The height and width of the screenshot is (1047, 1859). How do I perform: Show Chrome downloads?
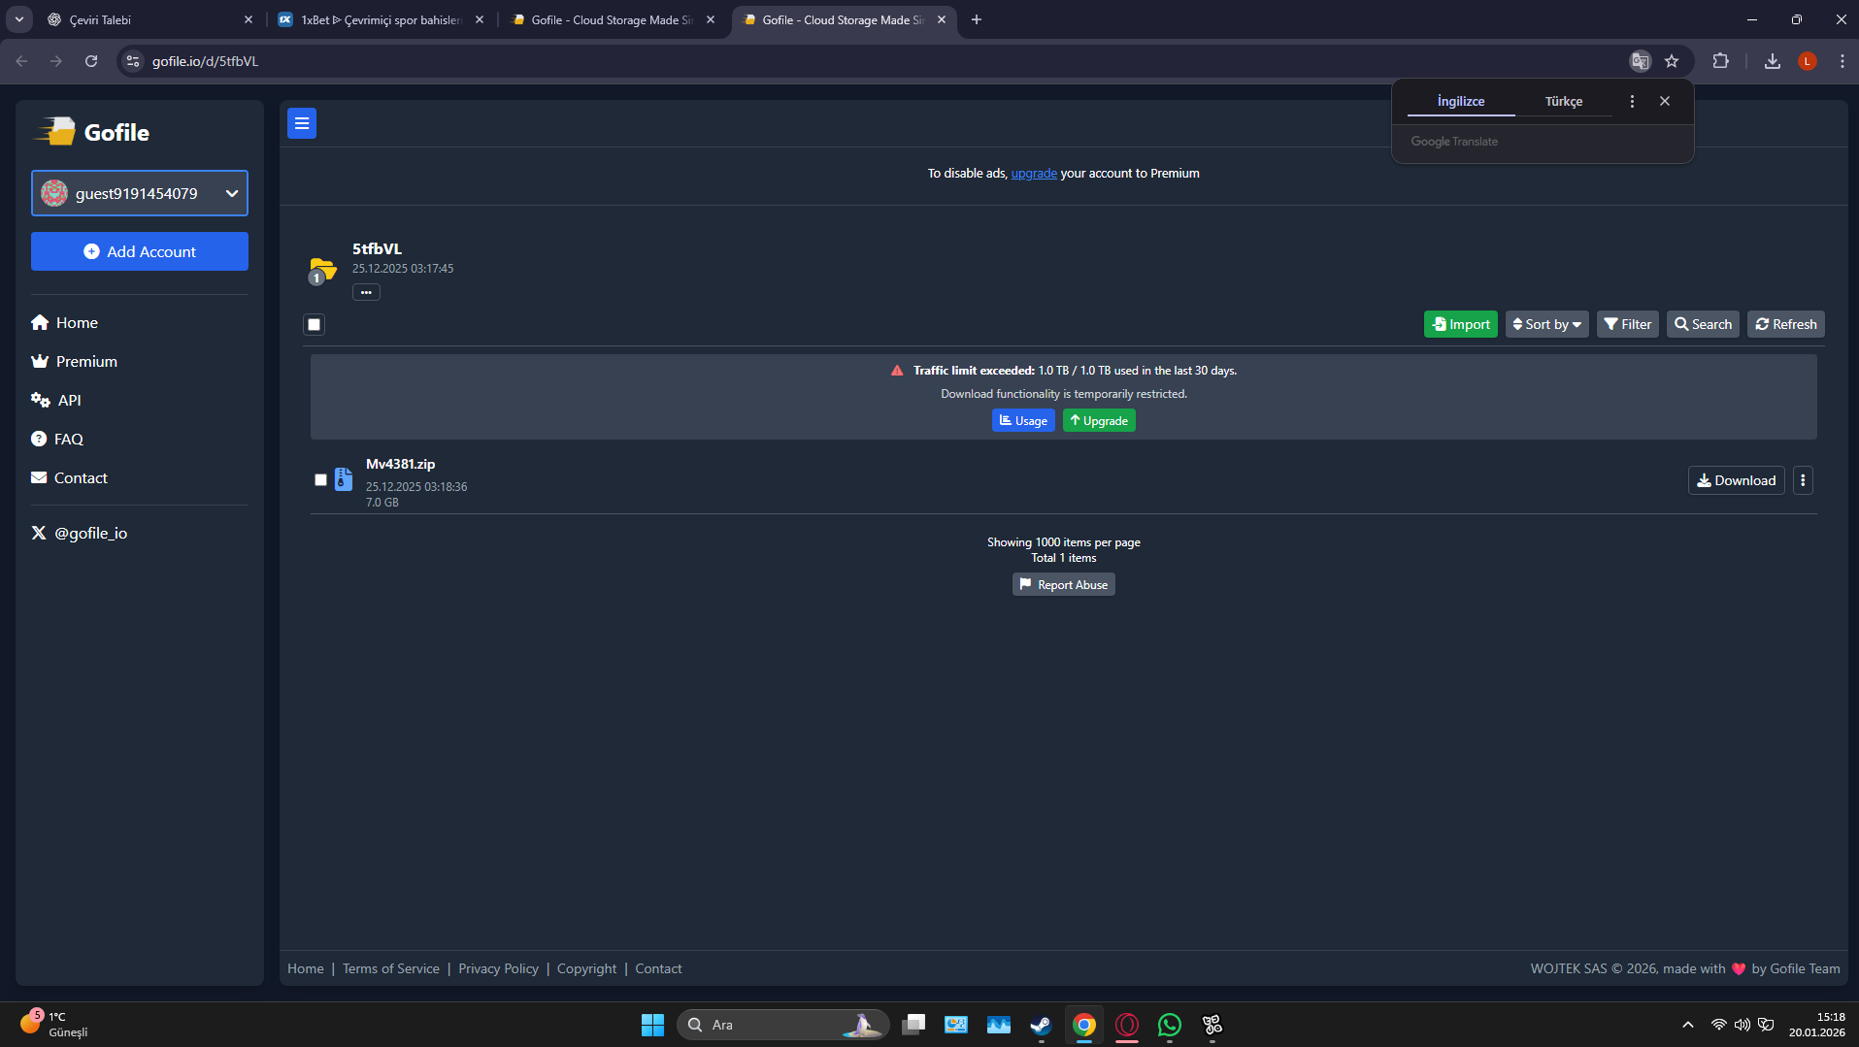point(1773,61)
